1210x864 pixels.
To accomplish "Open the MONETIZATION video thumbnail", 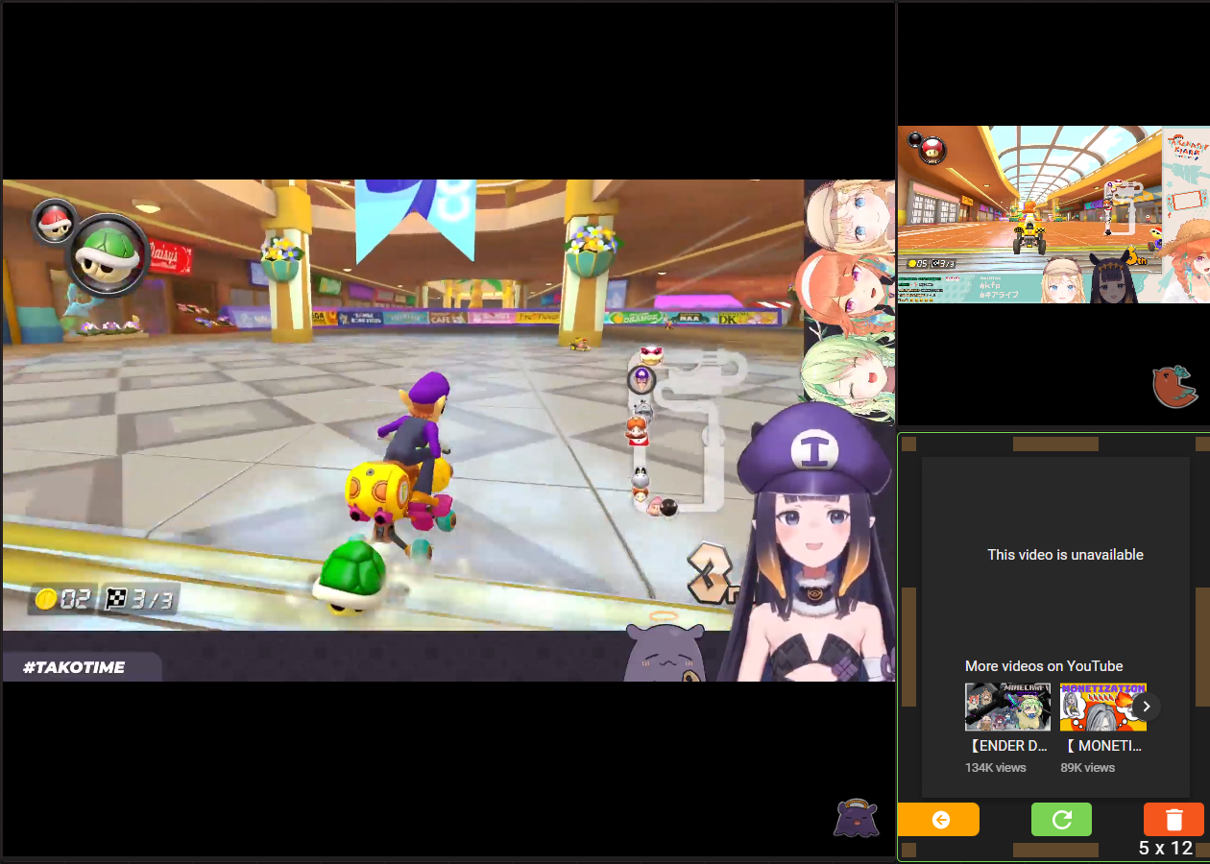I will 1102,707.
